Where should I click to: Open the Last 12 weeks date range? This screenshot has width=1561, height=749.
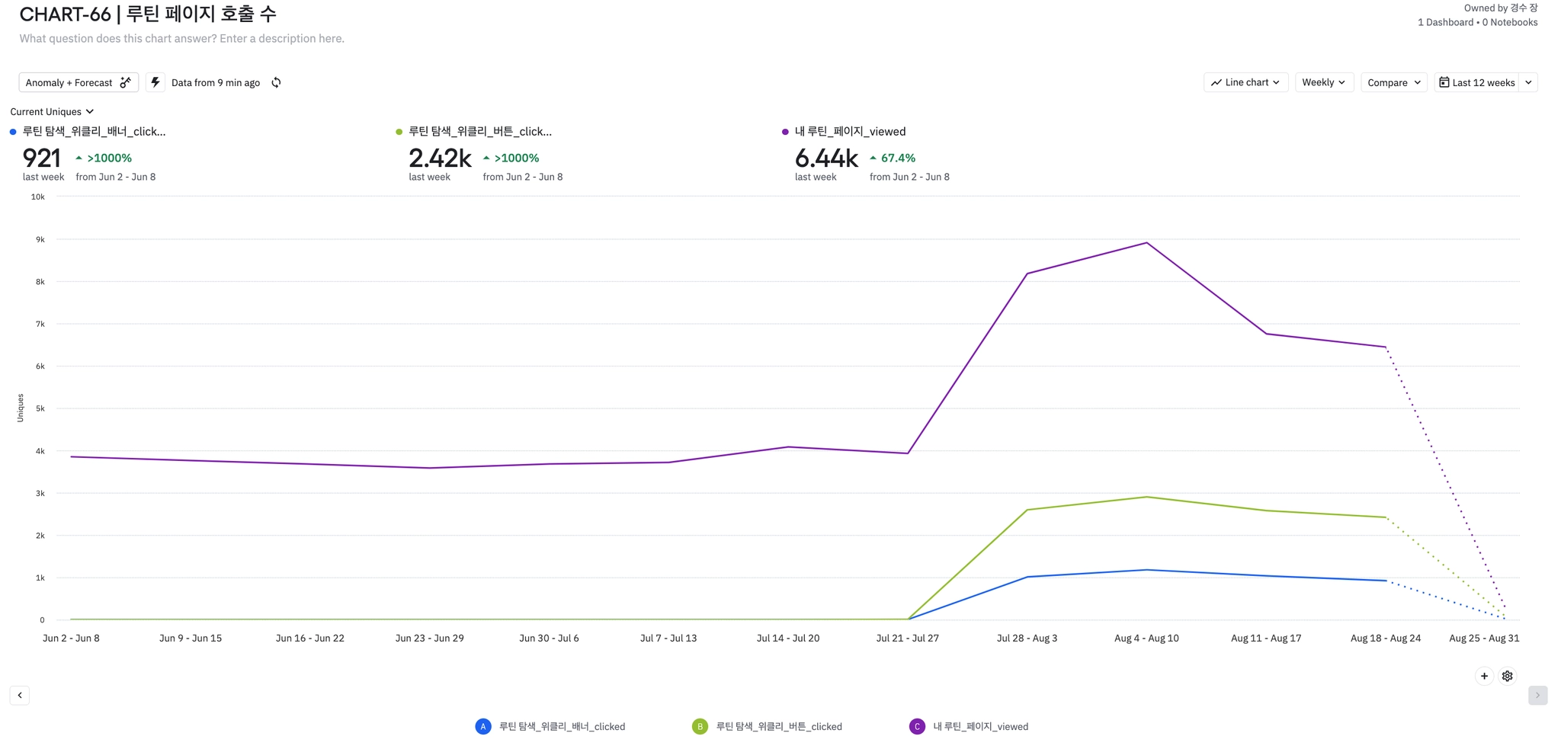tap(1483, 82)
